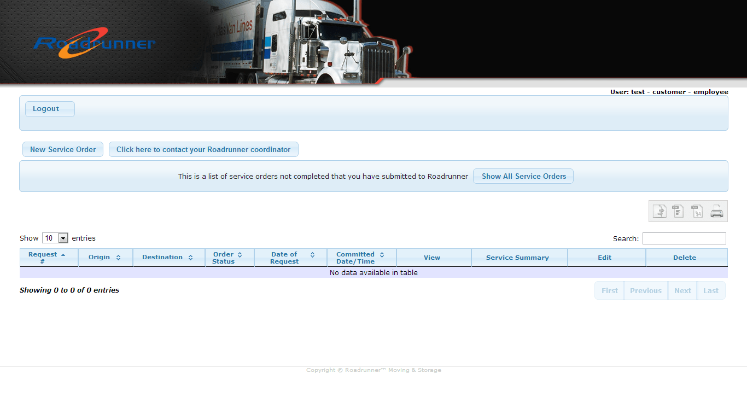Viewport: 747px width, 420px height.
Task: Click the sort arrow in Request # column
Action: 63,255
